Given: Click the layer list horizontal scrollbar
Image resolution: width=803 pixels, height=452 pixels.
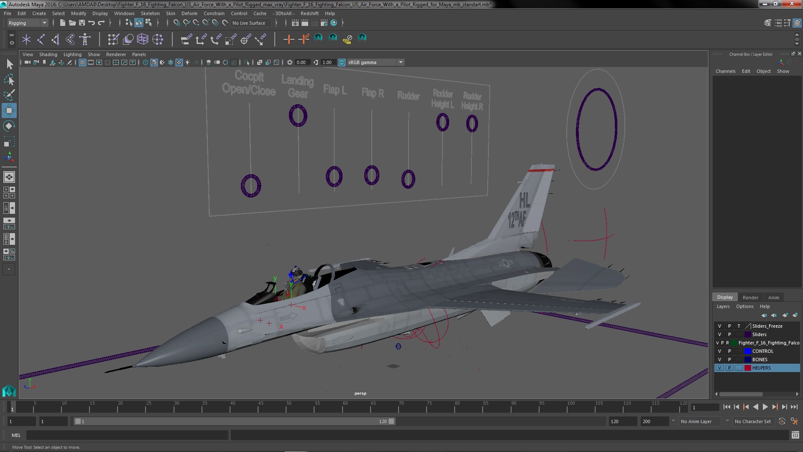Looking at the screenshot, I should pyautogui.click(x=741, y=394).
